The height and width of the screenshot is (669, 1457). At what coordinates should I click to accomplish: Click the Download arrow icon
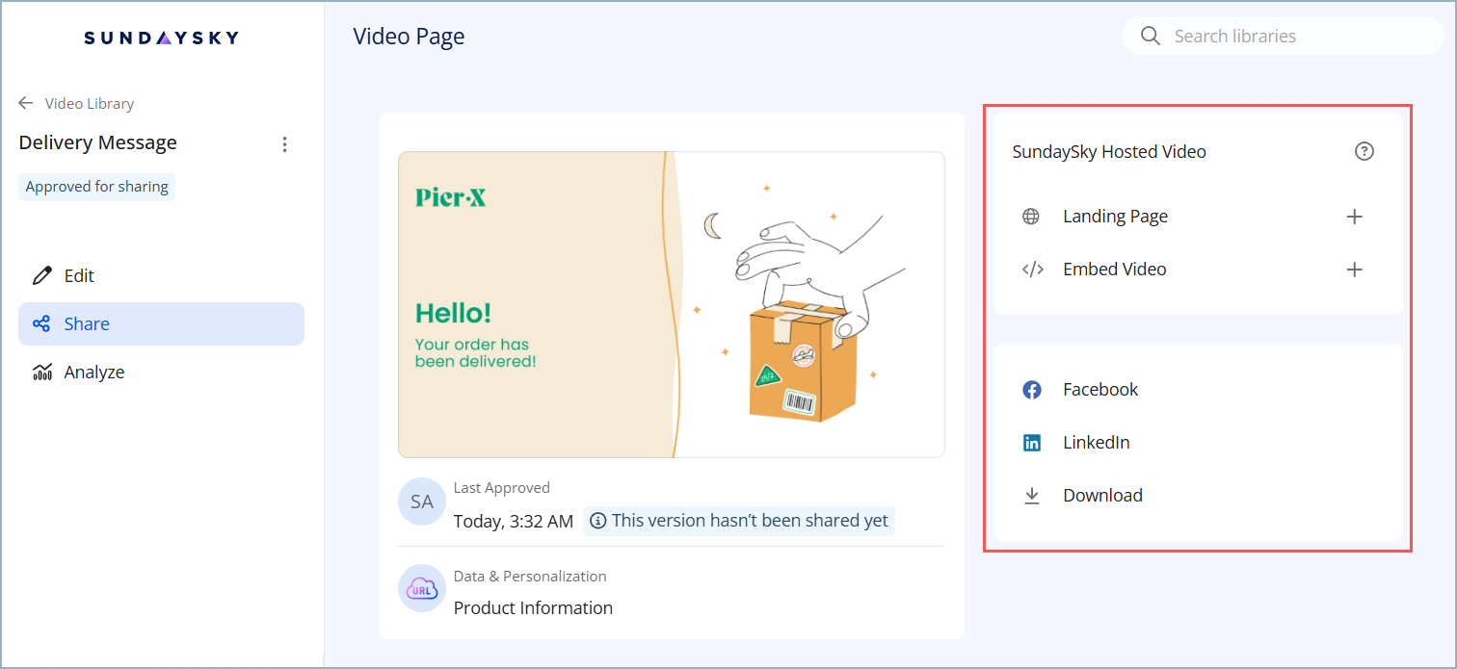pos(1032,496)
